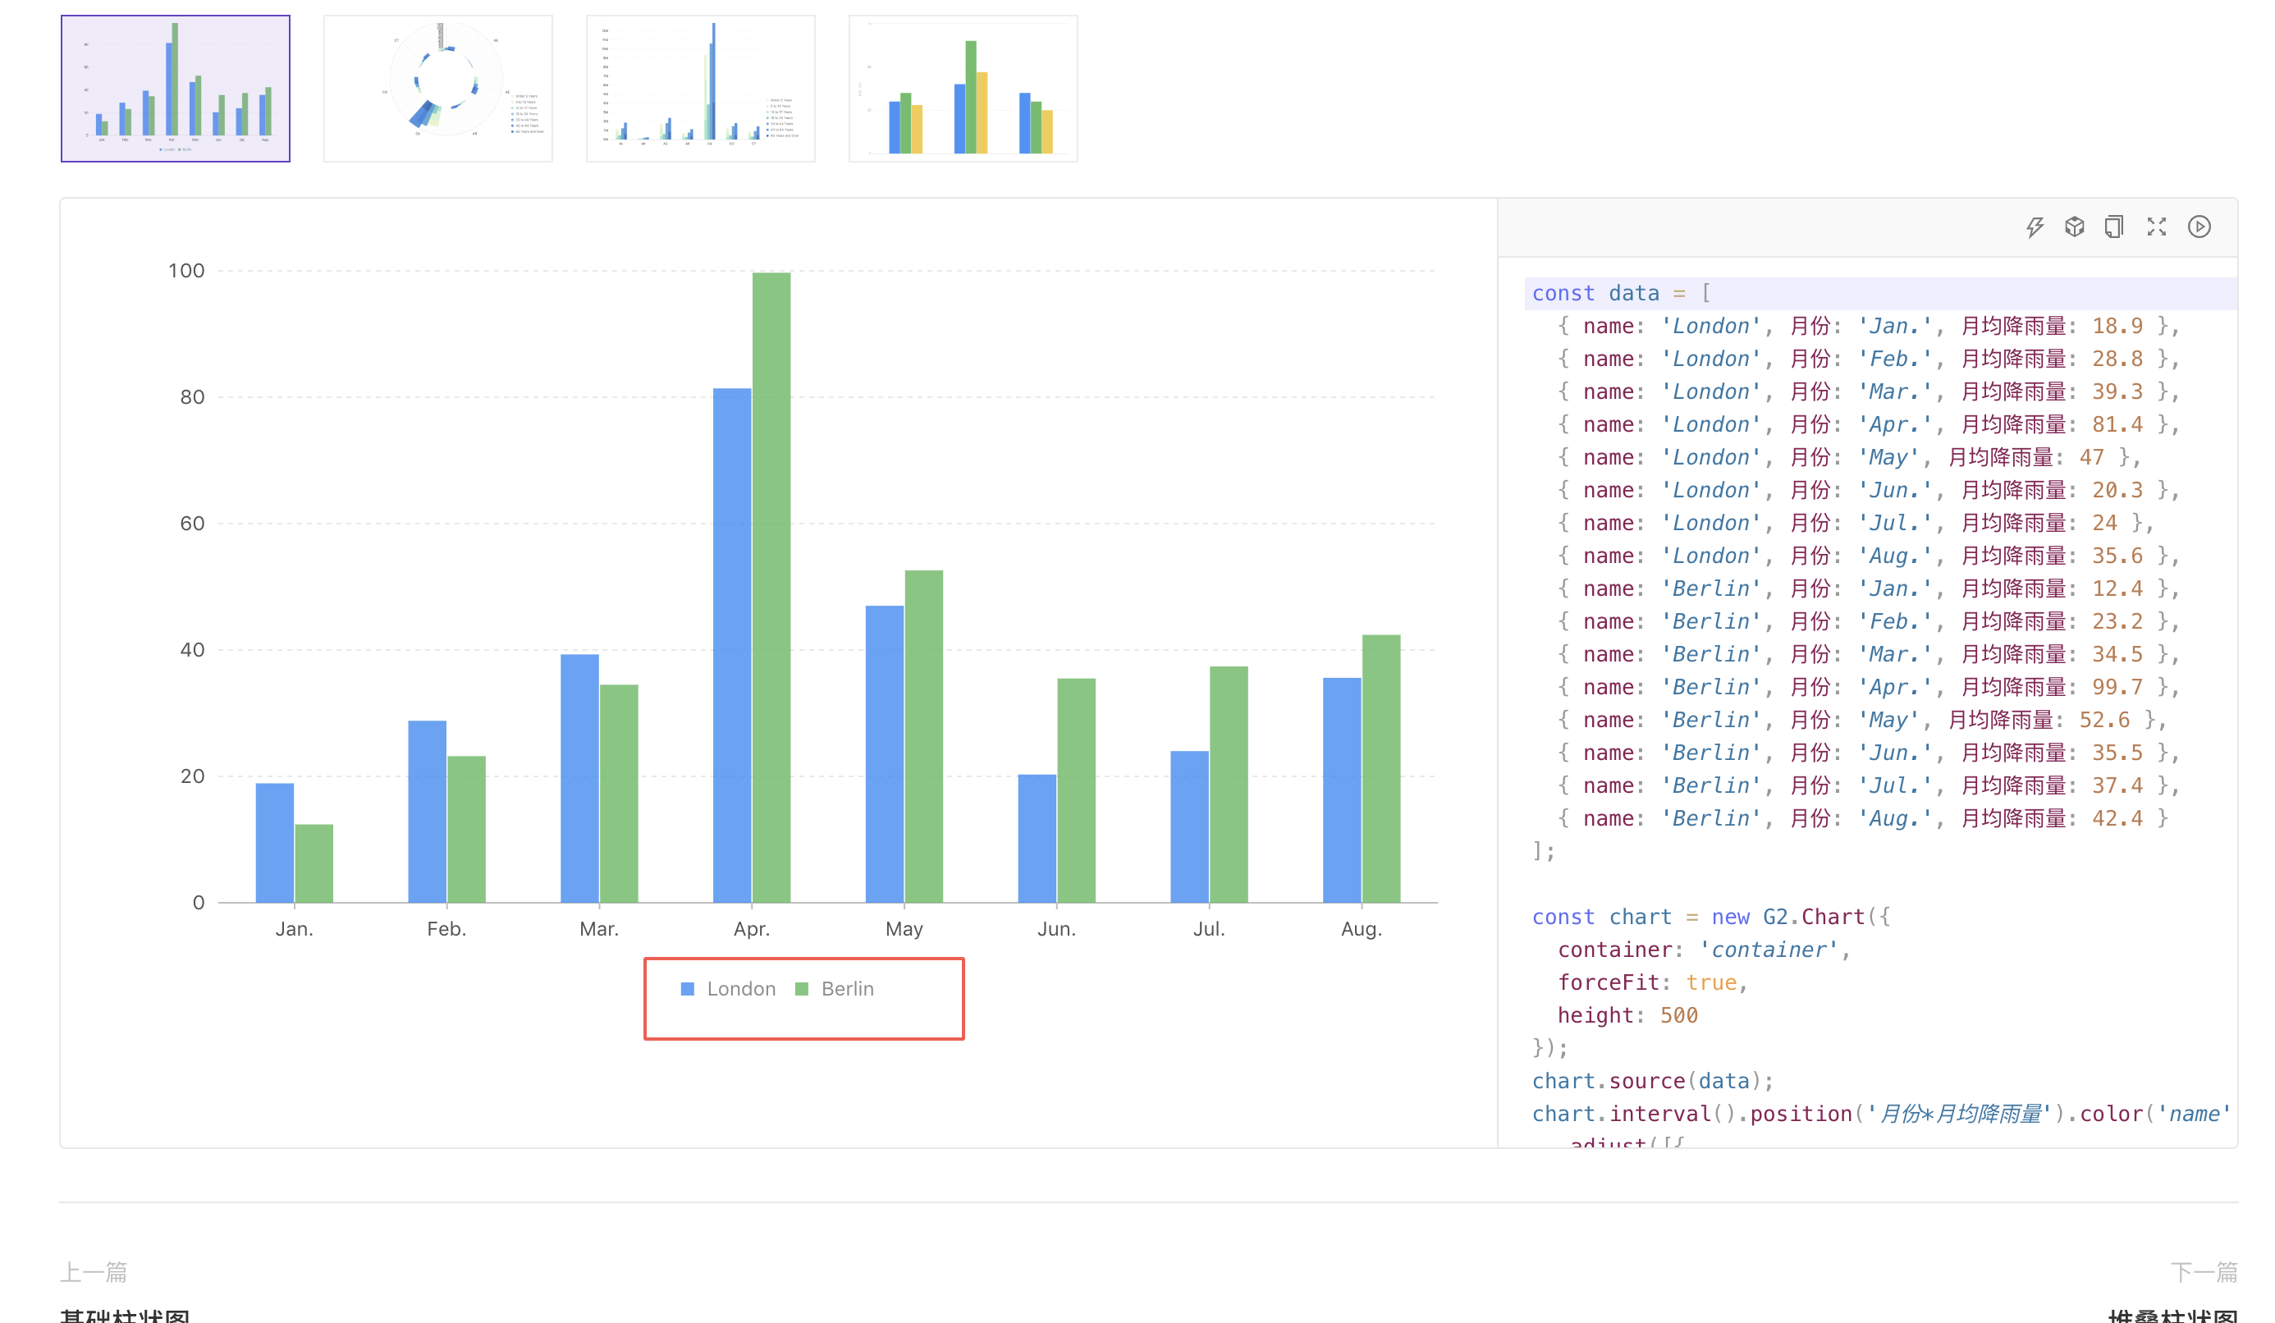Expand the demo to fullscreen

pyautogui.click(x=2156, y=227)
